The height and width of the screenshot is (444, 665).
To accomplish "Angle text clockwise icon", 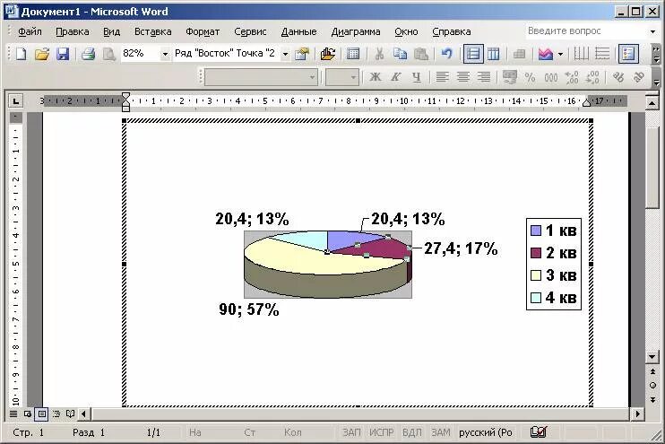I will tap(618, 77).
